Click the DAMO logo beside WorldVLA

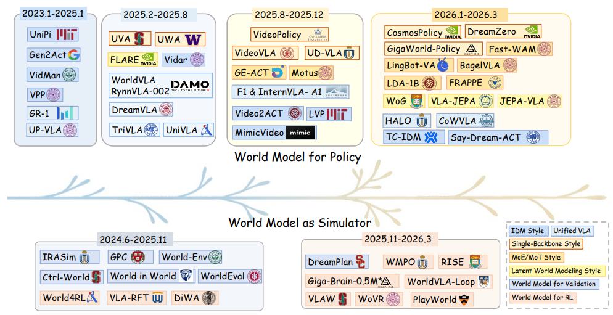[190, 86]
